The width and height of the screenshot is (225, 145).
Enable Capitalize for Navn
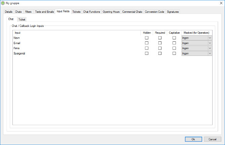point(174,38)
